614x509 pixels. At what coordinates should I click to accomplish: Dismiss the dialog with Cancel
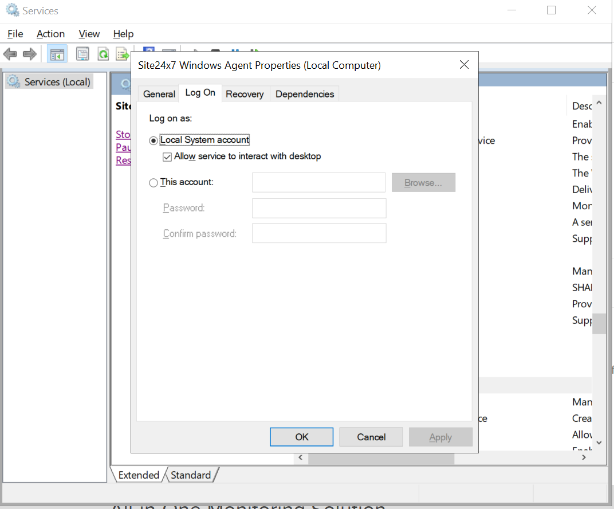coord(371,437)
